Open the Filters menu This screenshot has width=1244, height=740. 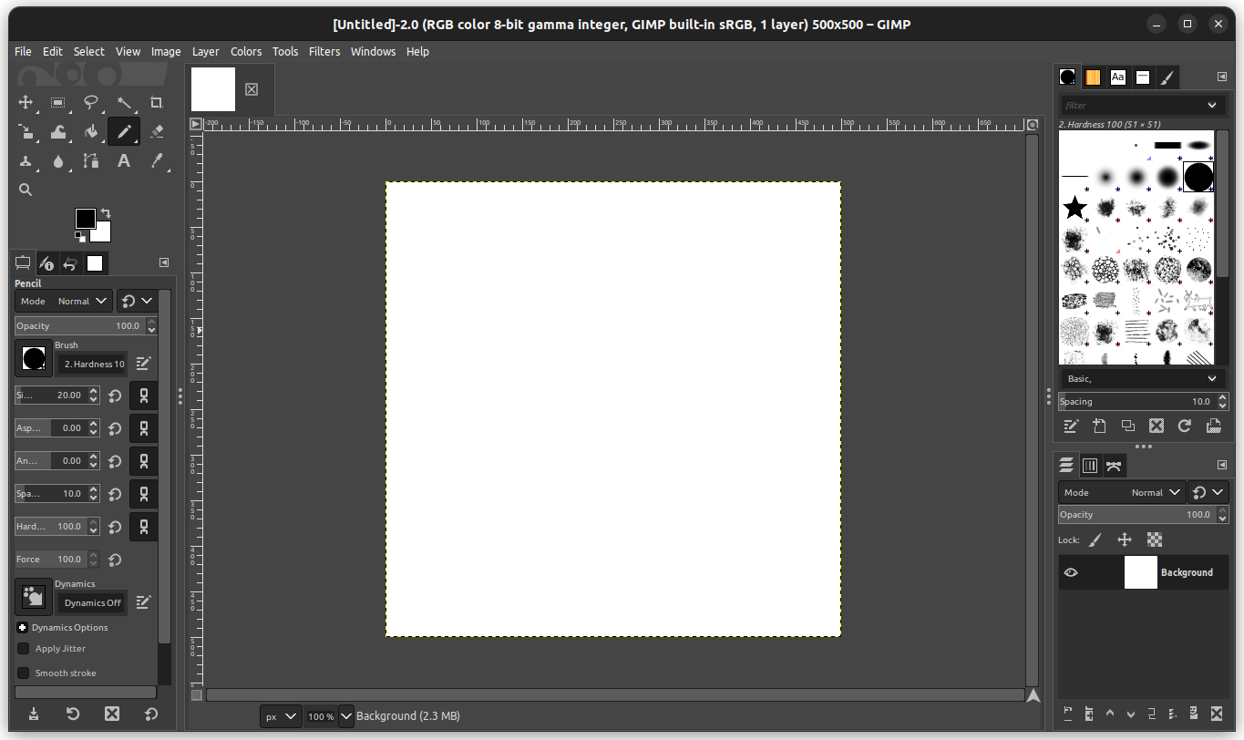[x=324, y=52]
